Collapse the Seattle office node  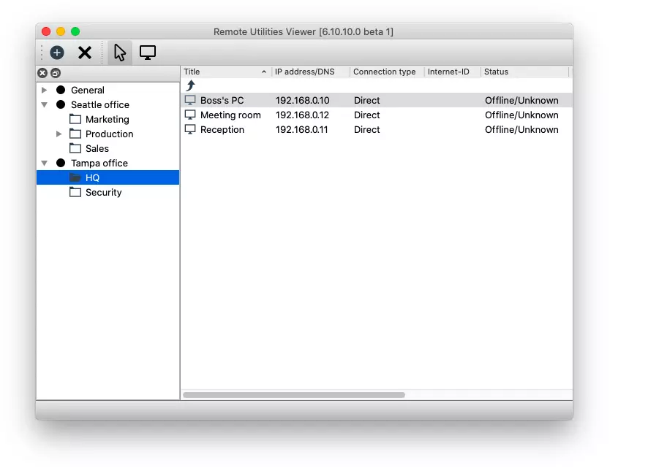pos(45,104)
